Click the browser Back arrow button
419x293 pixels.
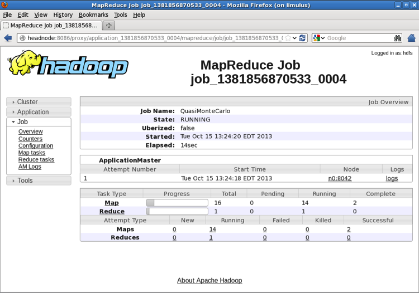point(8,38)
